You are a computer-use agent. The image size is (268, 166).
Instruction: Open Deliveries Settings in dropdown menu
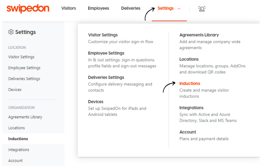106,78
